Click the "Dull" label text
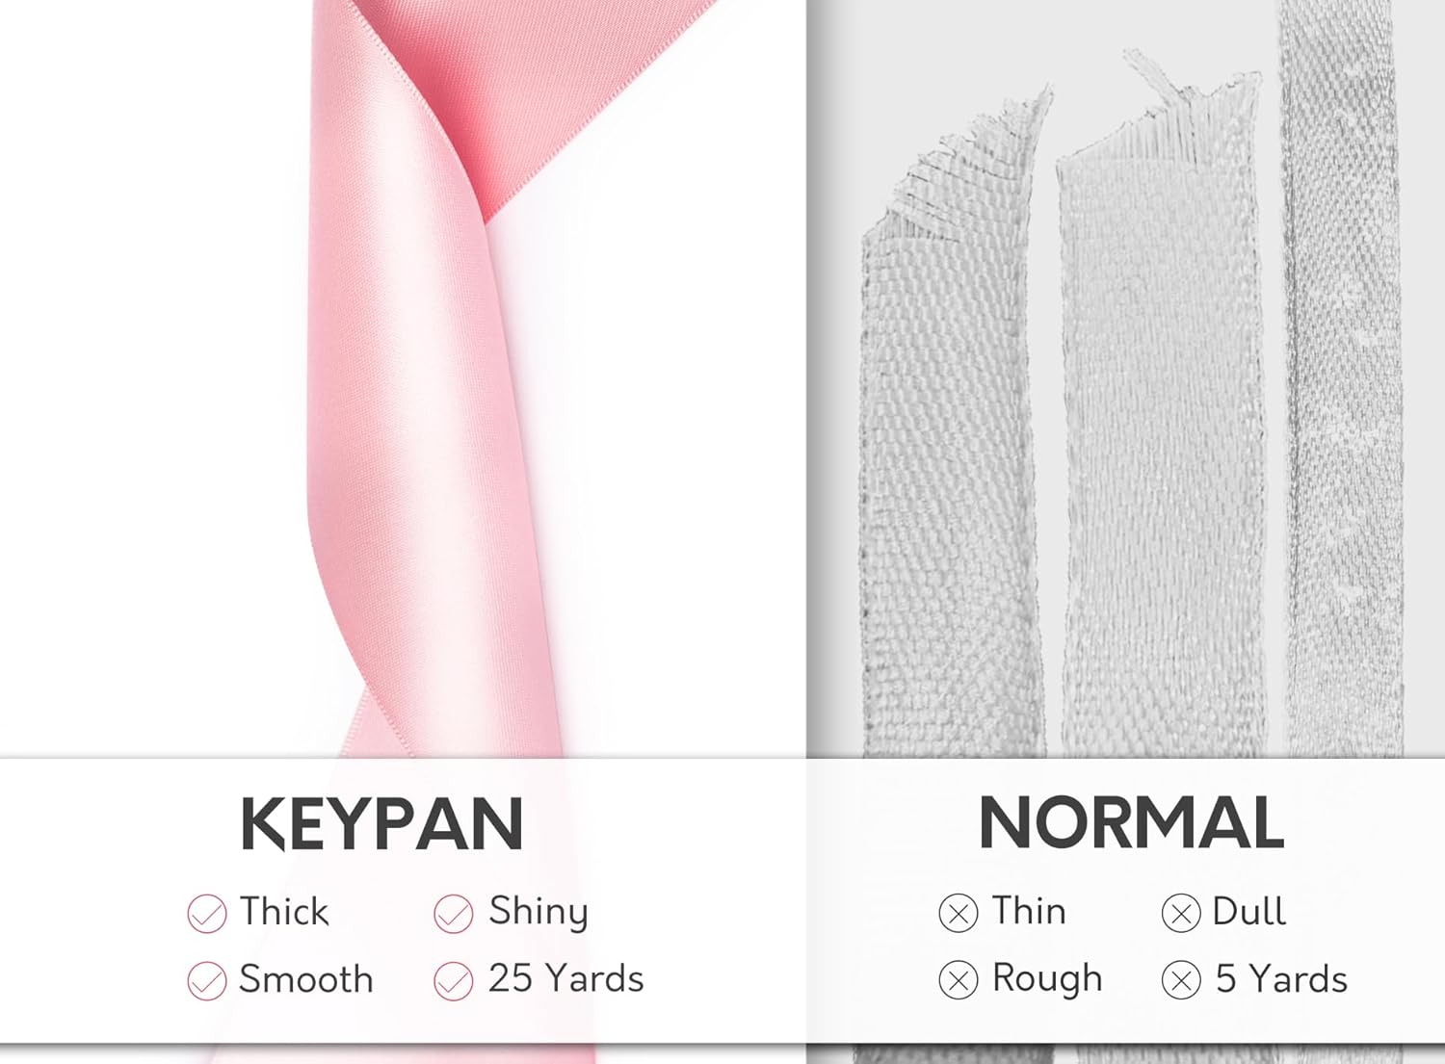This screenshot has width=1445, height=1064. click(x=1248, y=912)
